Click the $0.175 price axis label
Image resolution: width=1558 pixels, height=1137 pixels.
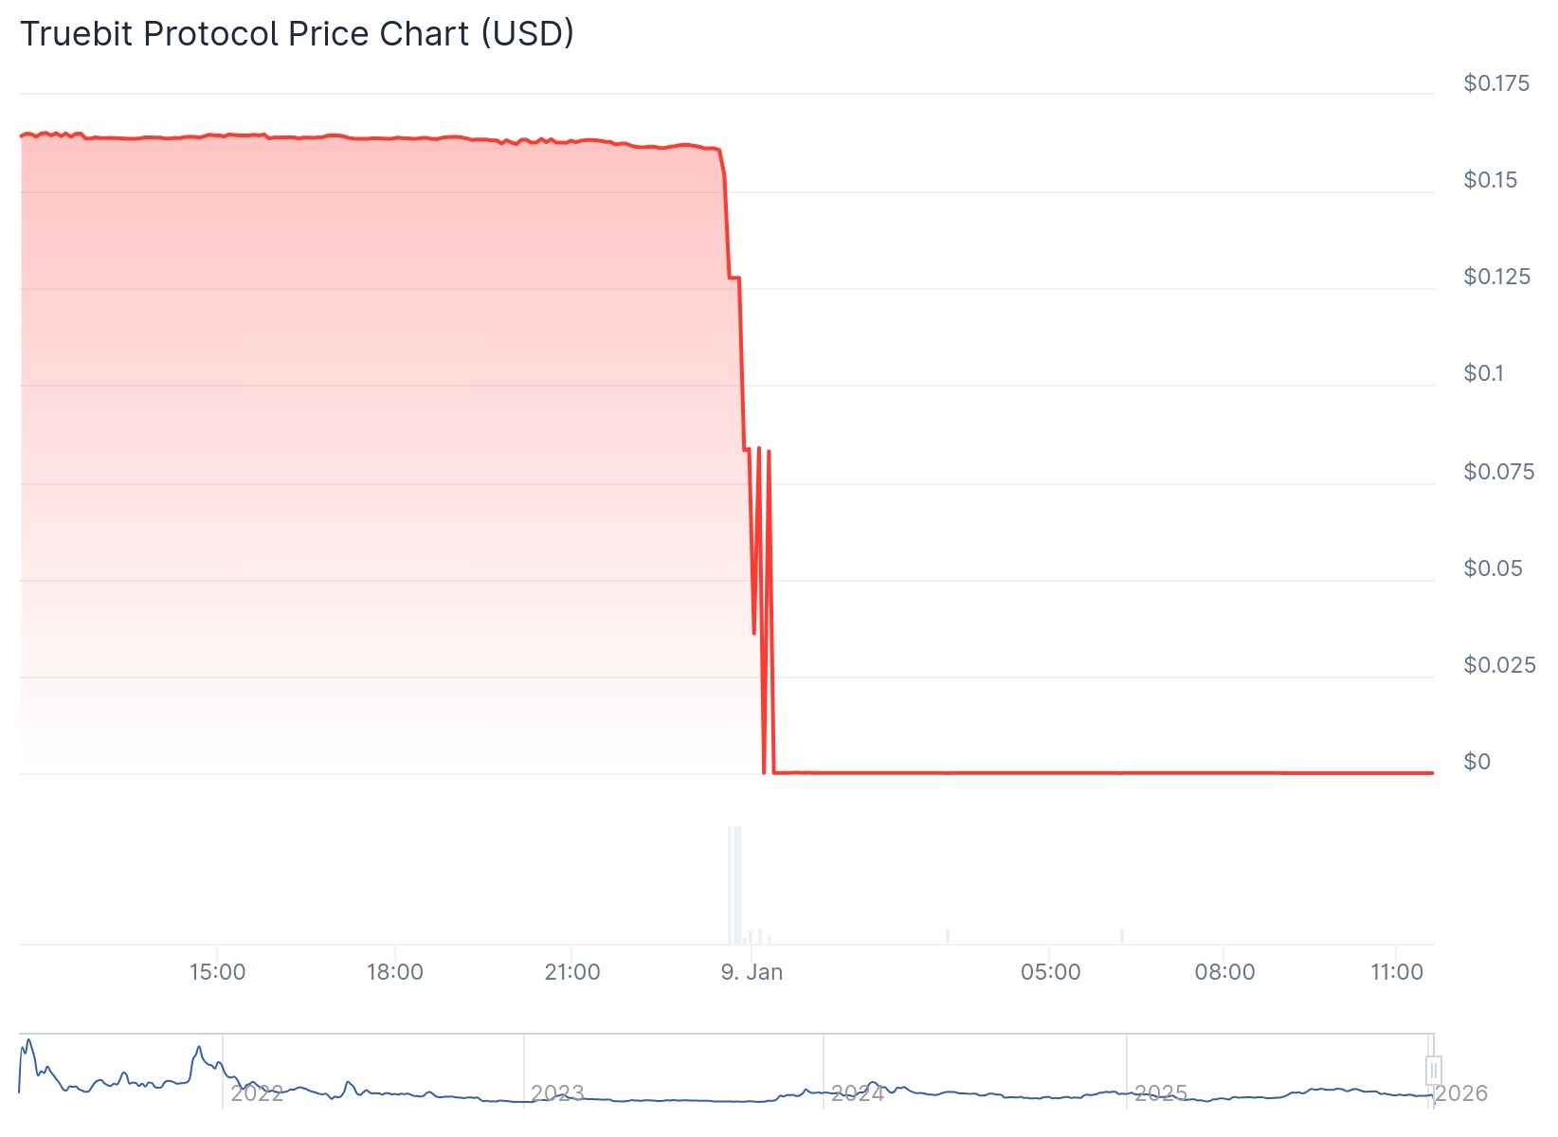click(1496, 83)
